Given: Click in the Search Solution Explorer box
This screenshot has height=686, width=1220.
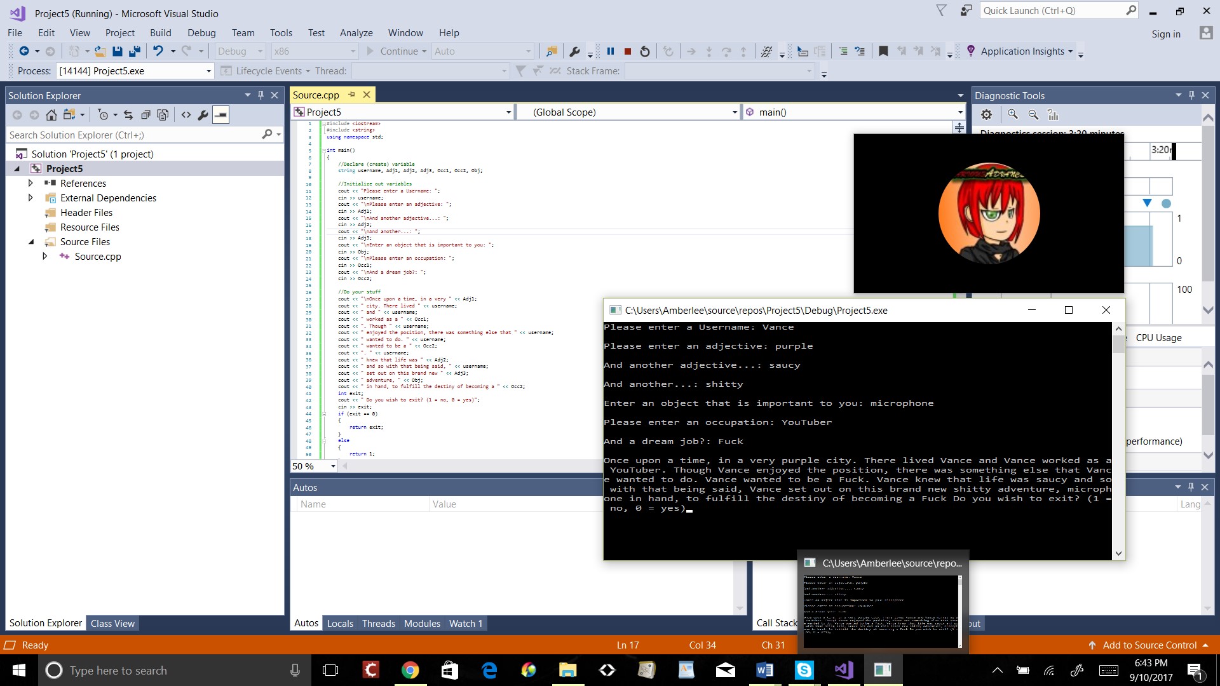Looking at the screenshot, I should [144, 135].
